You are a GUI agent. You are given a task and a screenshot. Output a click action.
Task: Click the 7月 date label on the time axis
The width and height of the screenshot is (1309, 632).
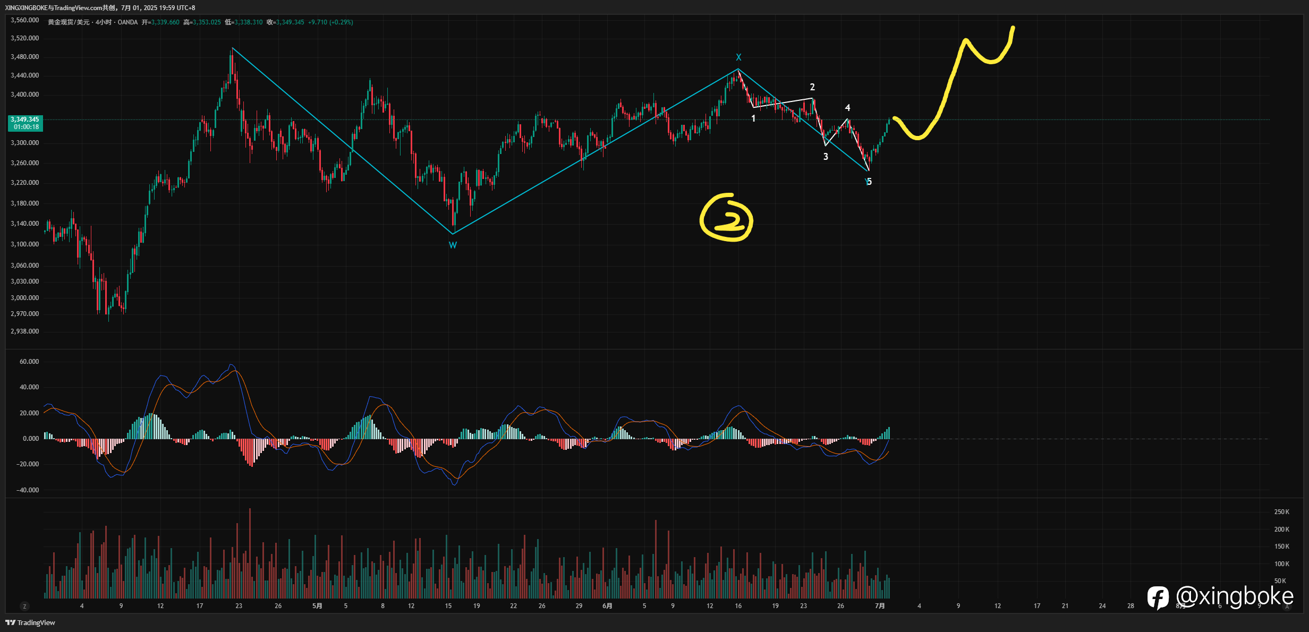(880, 606)
